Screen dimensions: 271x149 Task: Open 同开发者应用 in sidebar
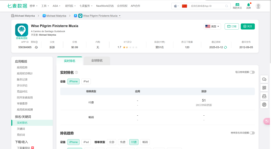pos(25,98)
